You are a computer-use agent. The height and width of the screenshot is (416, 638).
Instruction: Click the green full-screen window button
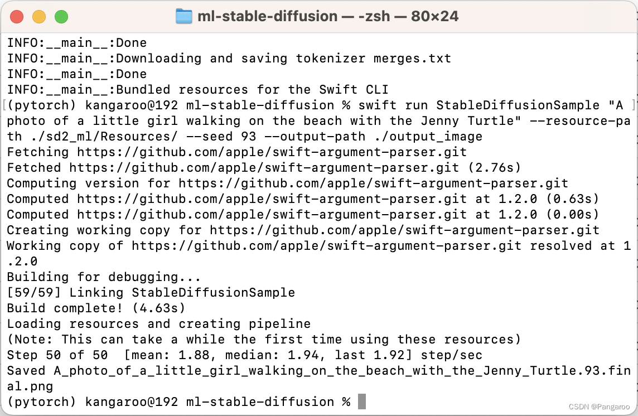[x=61, y=17]
